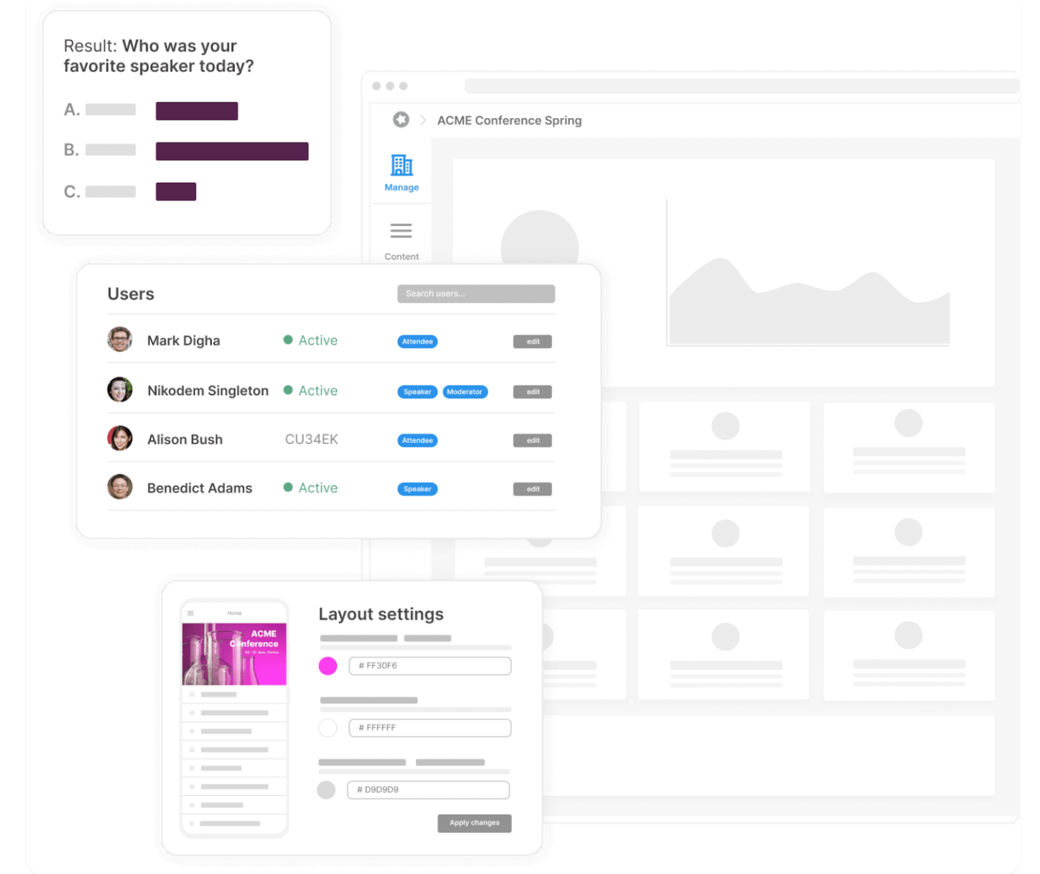Image resolution: width=1040 pixels, height=874 pixels.
Task: Edit user Mark Digha
Action: (x=533, y=342)
